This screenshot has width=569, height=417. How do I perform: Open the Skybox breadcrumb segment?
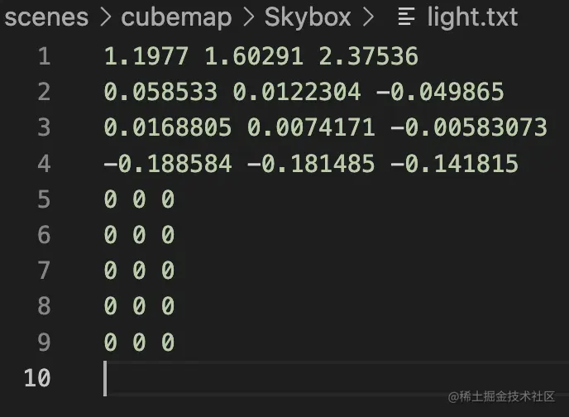pos(308,17)
